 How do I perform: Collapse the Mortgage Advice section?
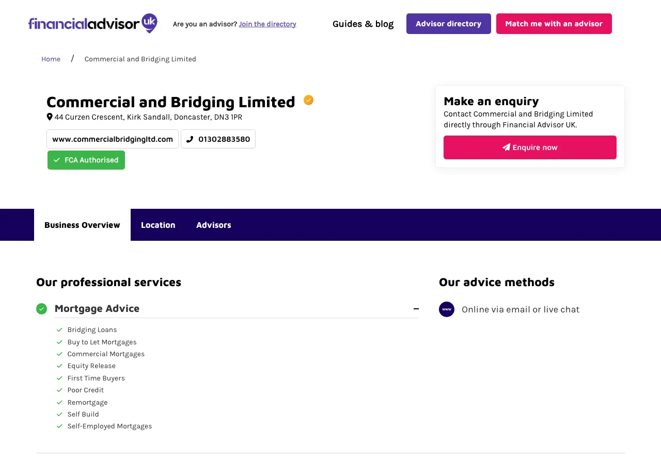tap(416, 308)
